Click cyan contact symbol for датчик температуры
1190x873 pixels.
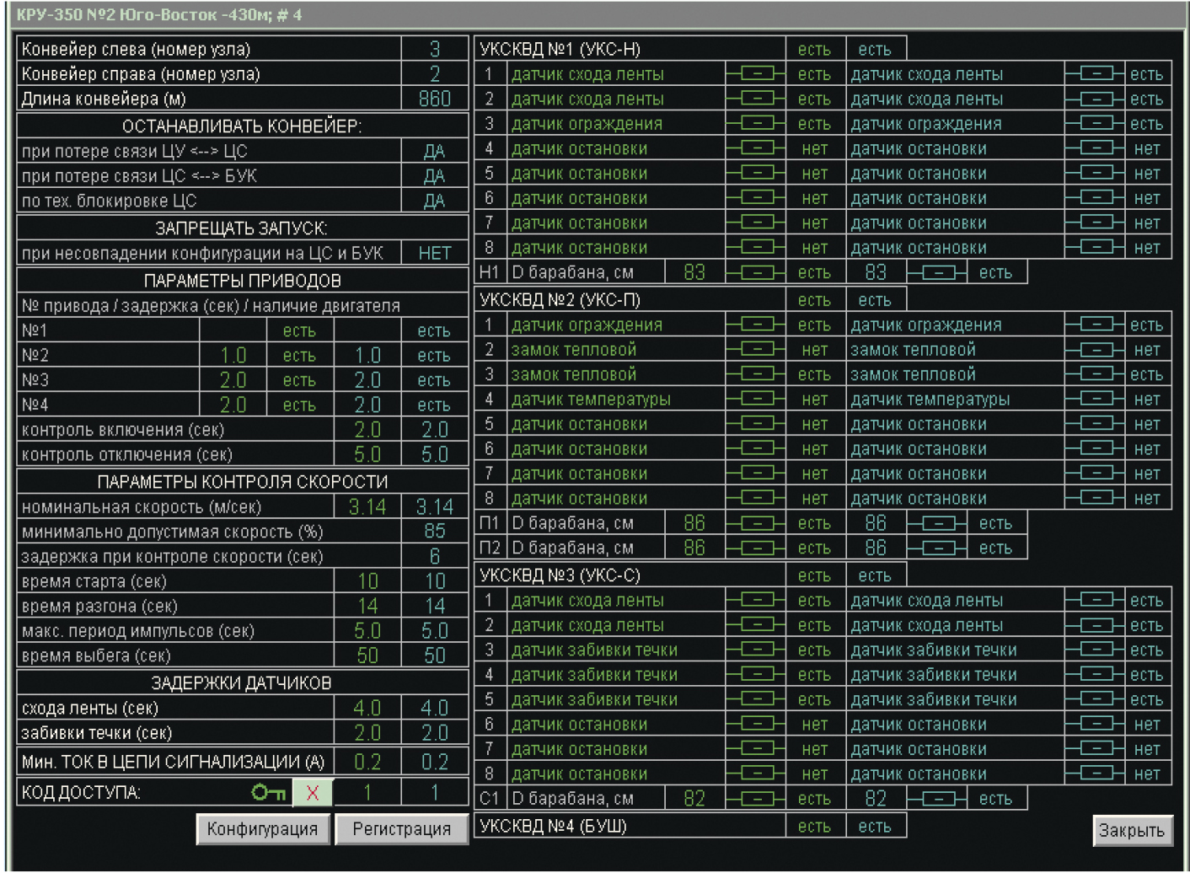tap(1095, 399)
